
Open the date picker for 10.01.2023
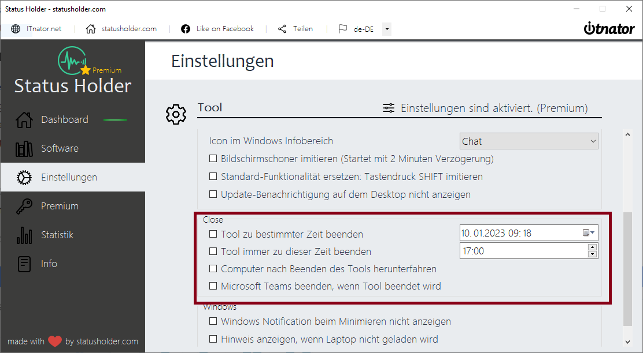586,232
